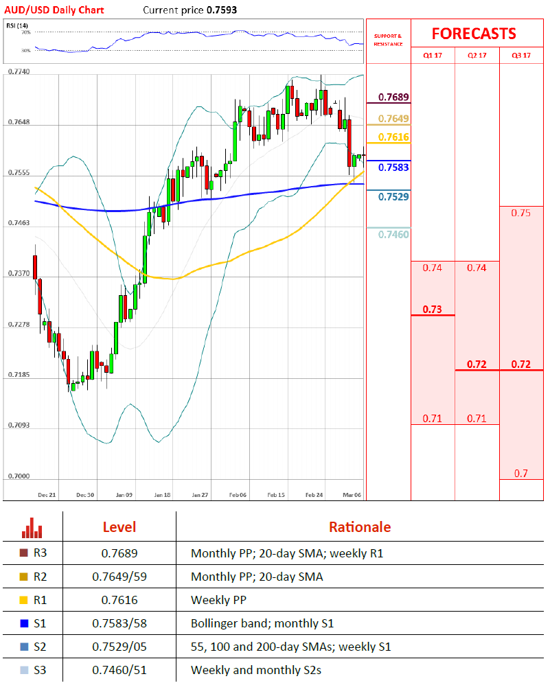Viewport: 550px width, 683px height.
Task: Click the S2 level value 0.7529/05
Action: 119,647
